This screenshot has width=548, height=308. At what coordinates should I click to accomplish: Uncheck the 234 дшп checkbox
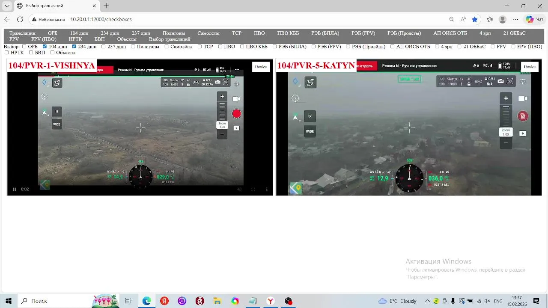(74, 47)
